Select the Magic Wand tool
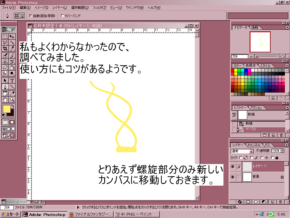The image size is (290, 218). [x=12, y=43]
